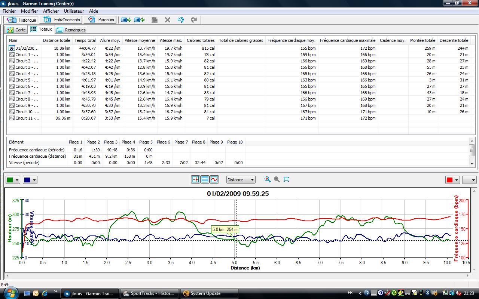Click the zones table up scroll arrow
Viewport: 479px width, 299px height.
[473, 141]
